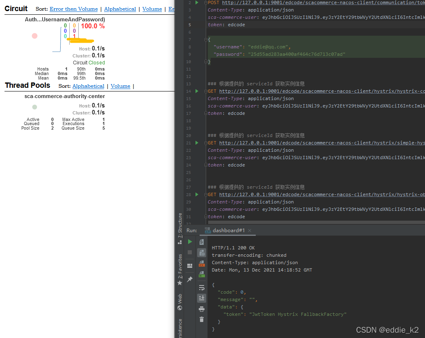Toggle scroll to end in Run output

pyautogui.click(x=202, y=298)
